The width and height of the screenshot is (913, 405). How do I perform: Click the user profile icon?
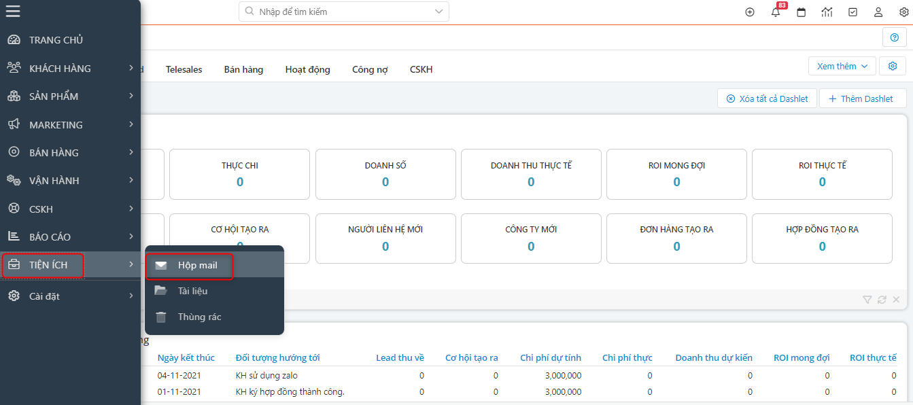pos(878,12)
